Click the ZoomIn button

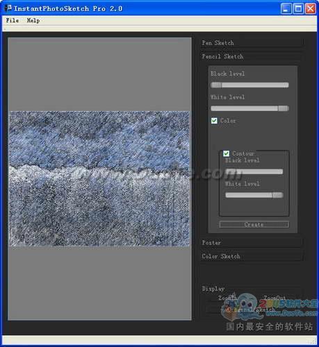[228, 298]
